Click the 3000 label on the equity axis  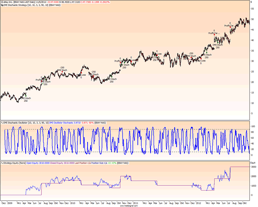[x=253, y=167]
